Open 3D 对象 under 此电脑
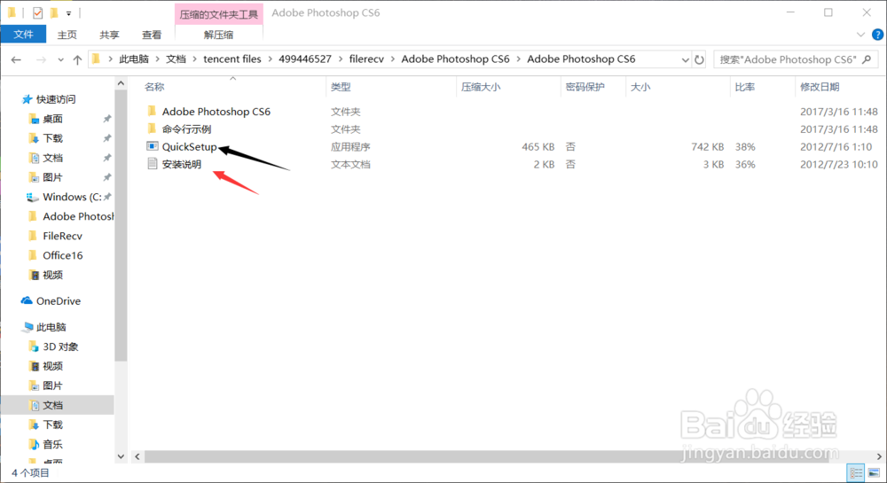The height and width of the screenshot is (483, 887). pyautogui.click(x=60, y=347)
